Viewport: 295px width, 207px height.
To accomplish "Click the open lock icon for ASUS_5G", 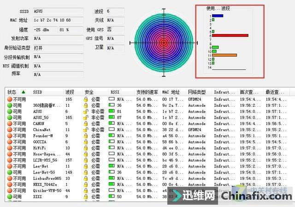I will coord(86,117).
